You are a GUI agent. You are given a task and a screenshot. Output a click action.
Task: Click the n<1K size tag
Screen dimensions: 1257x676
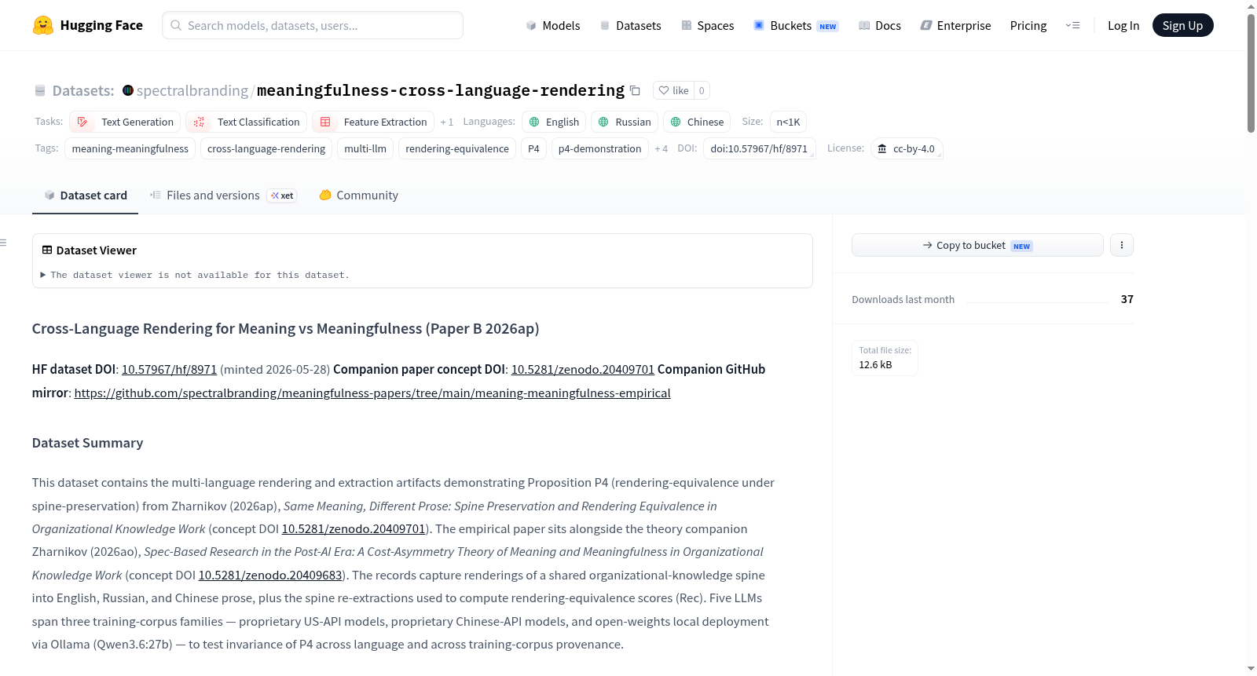click(x=788, y=122)
